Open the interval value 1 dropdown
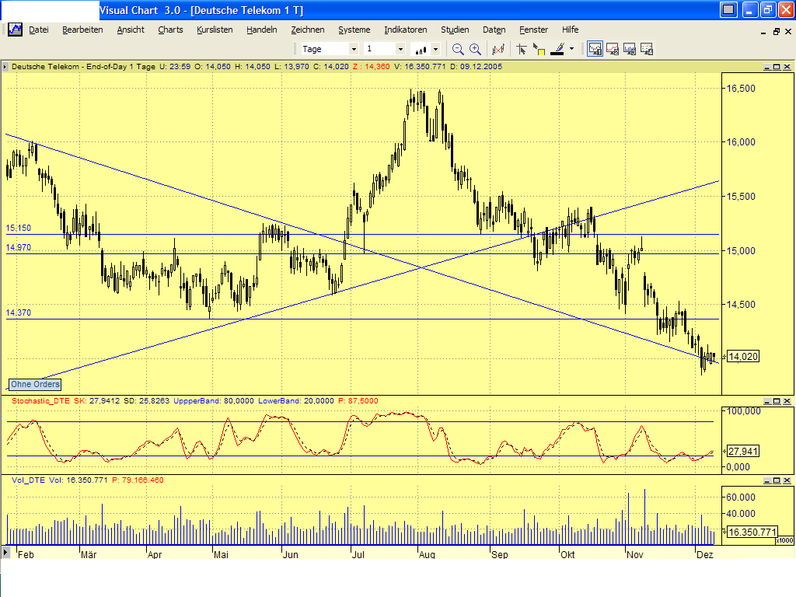Image resolution: width=796 pixels, height=597 pixels. [400, 48]
